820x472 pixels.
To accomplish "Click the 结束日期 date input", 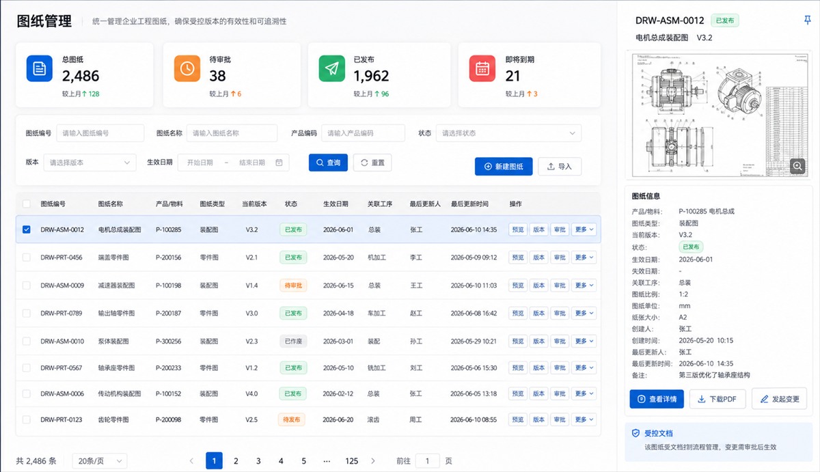I will tap(251, 163).
